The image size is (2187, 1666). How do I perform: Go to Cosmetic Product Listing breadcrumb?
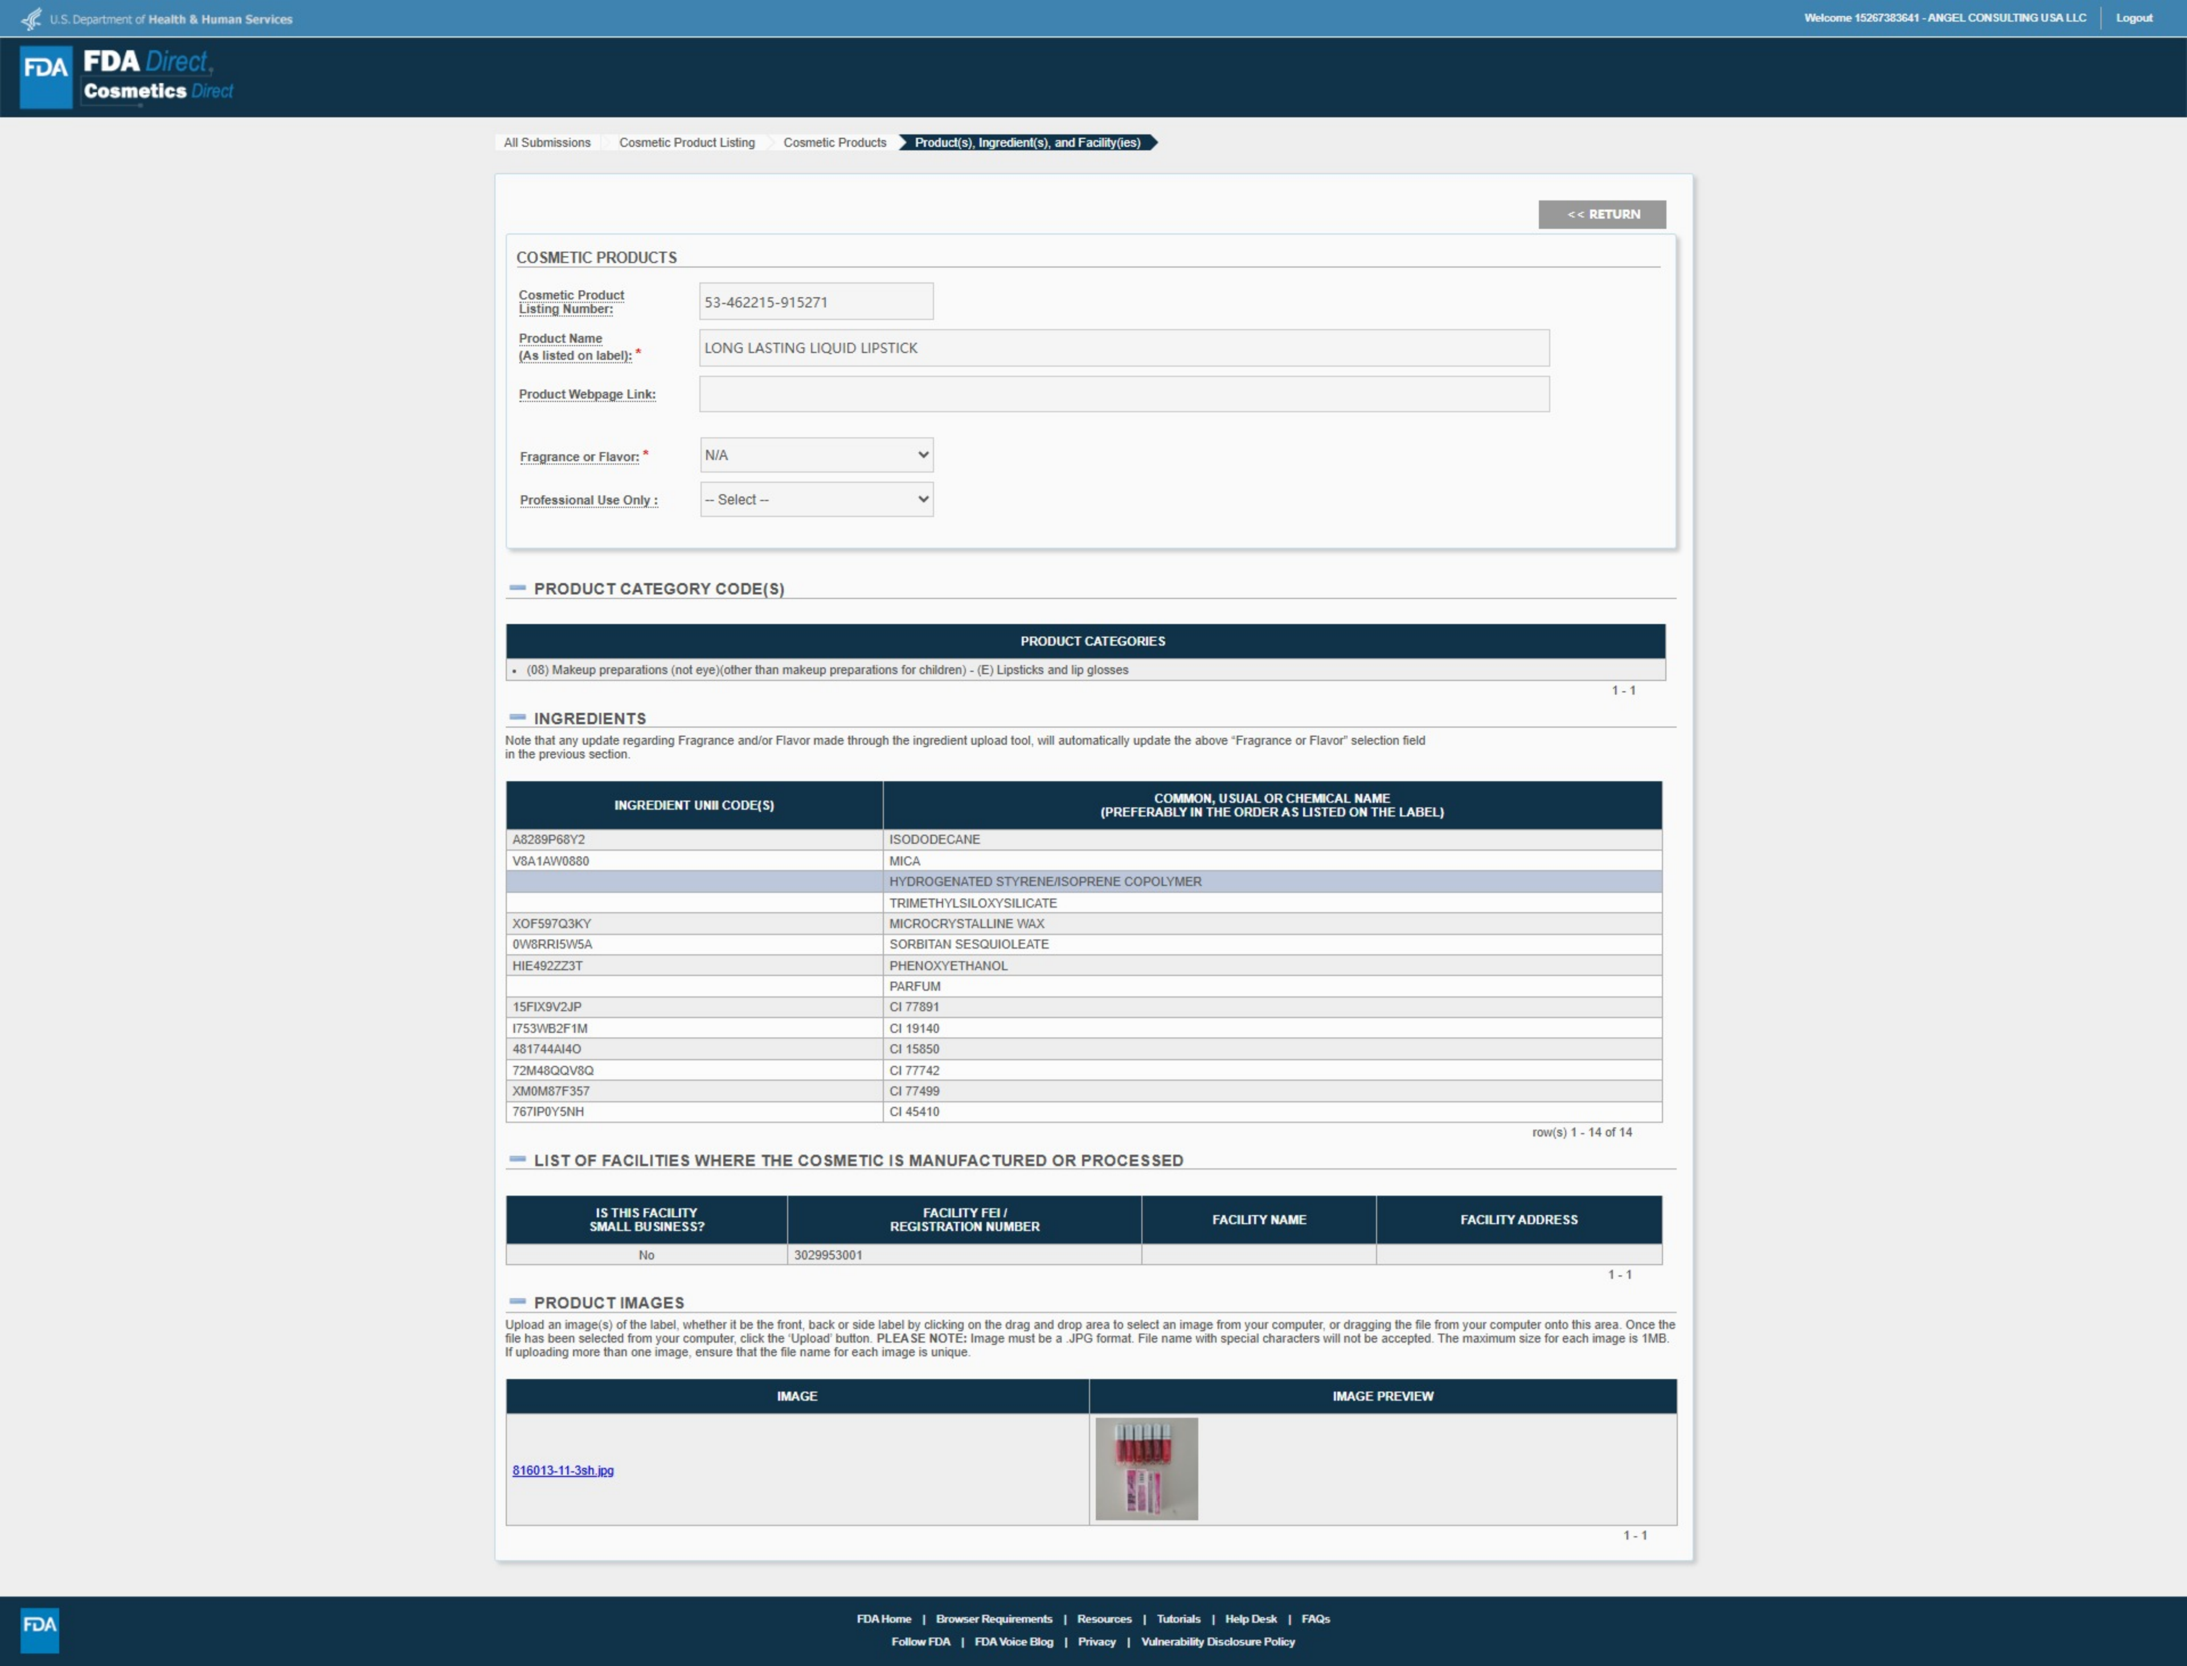click(686, 143)
